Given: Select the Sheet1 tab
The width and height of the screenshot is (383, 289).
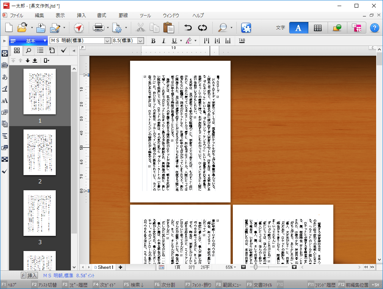Looking at the screenshot, I should pos(104,267).
